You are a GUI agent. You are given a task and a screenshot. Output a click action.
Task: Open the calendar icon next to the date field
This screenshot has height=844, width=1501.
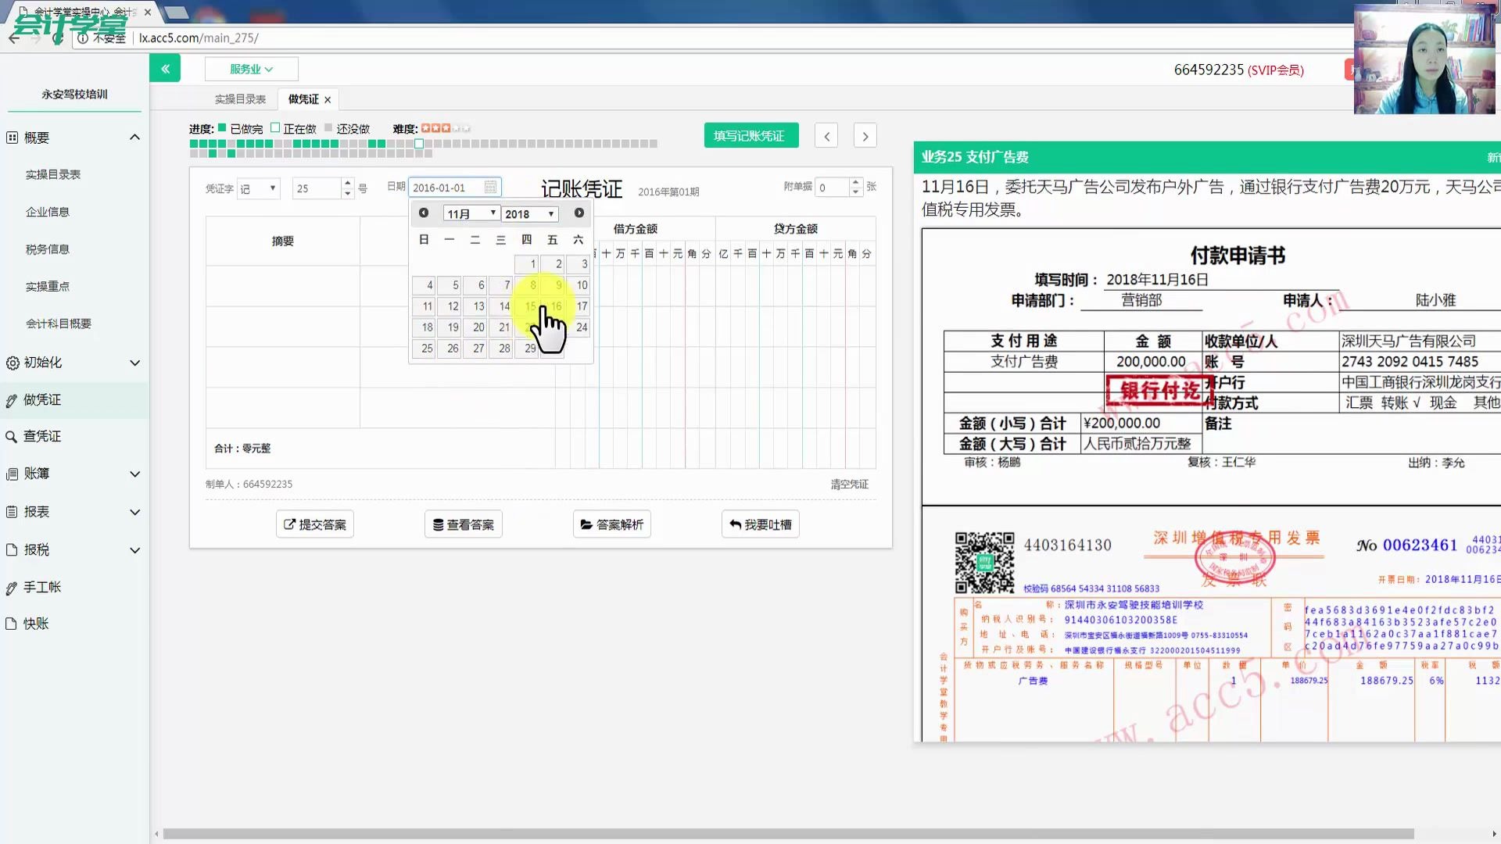(489, 188)
